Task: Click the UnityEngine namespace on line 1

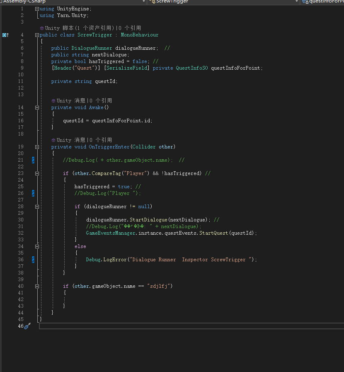Action: 73,9
